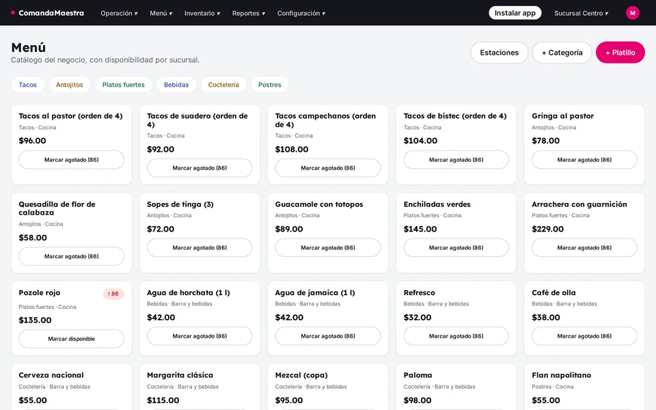Add a new dish with + Platillo
This screenshot has width=656, height=410.
click(620, 53)
